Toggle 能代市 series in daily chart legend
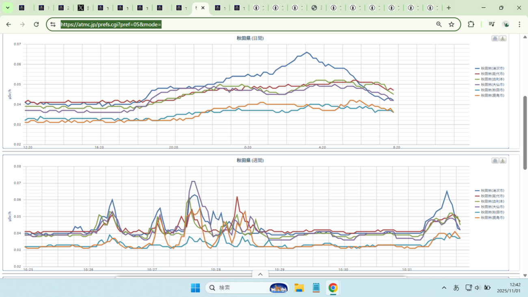 click(492, 74)
